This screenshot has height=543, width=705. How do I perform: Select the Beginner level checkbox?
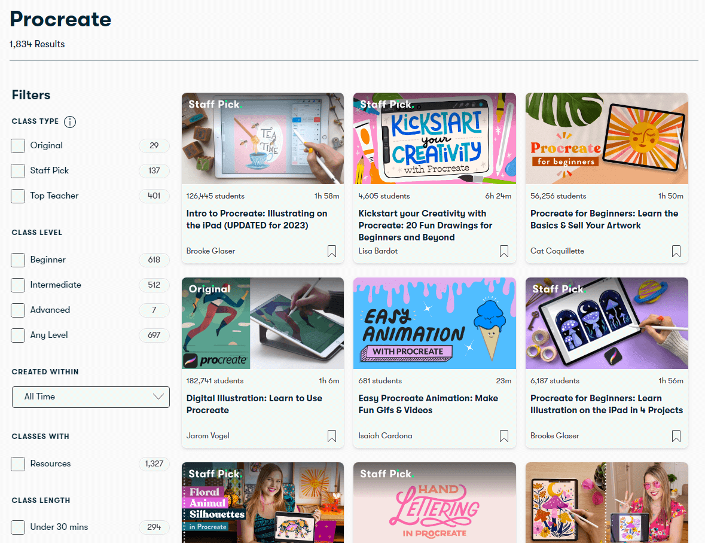point(18,260)
